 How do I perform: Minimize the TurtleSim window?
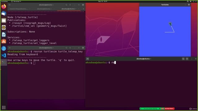coord(185,5)
